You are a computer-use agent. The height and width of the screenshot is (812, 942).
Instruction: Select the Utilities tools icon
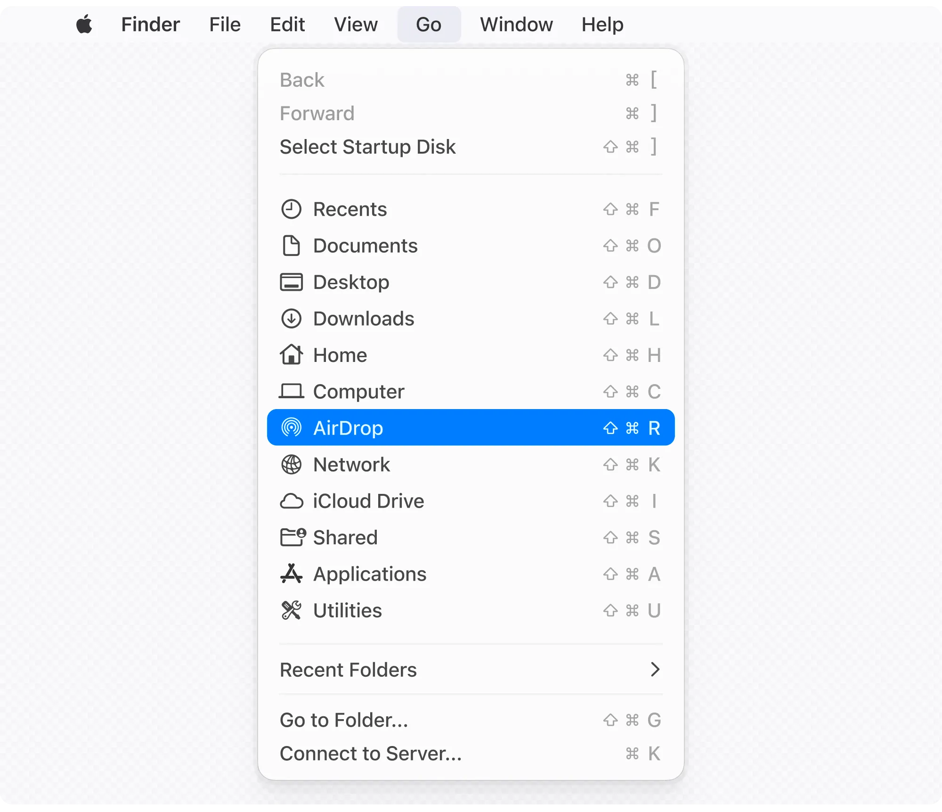click(x=292, y=610)
